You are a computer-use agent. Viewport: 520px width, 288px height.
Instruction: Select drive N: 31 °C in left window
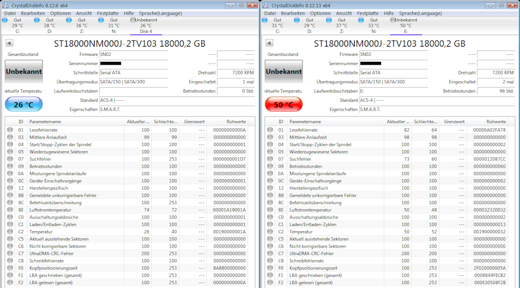point(114,26)
